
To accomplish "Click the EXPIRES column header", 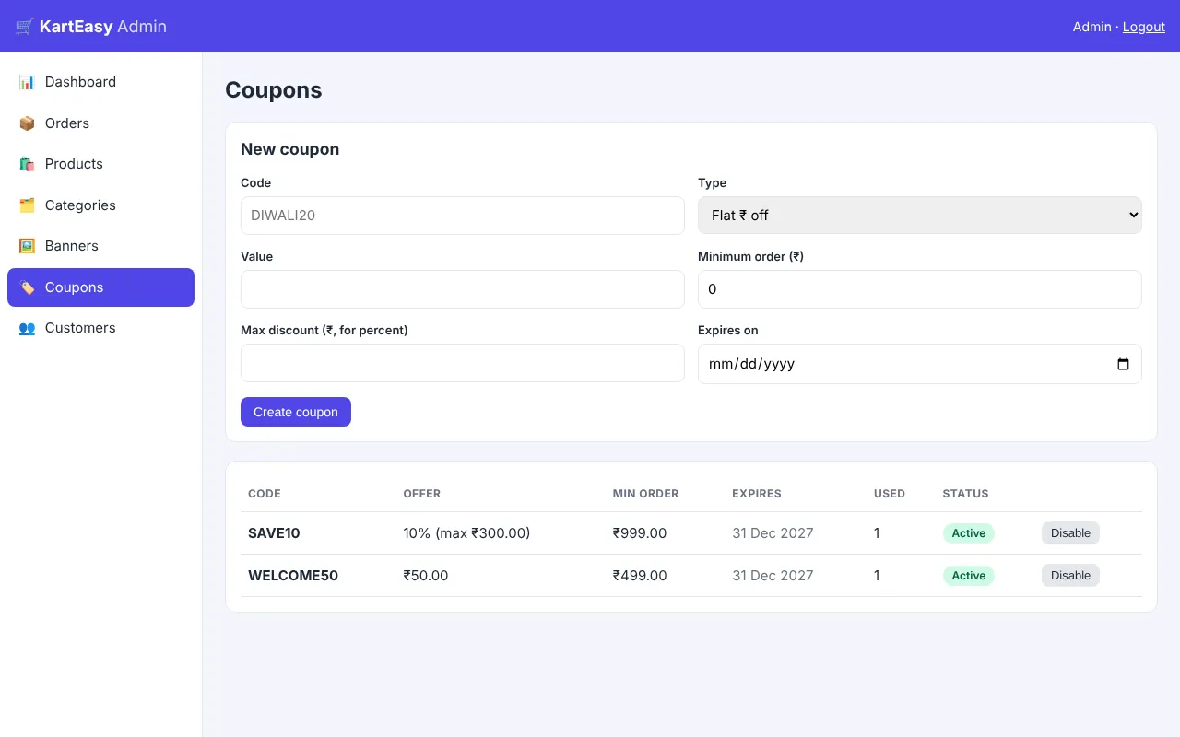I will 757,494.
